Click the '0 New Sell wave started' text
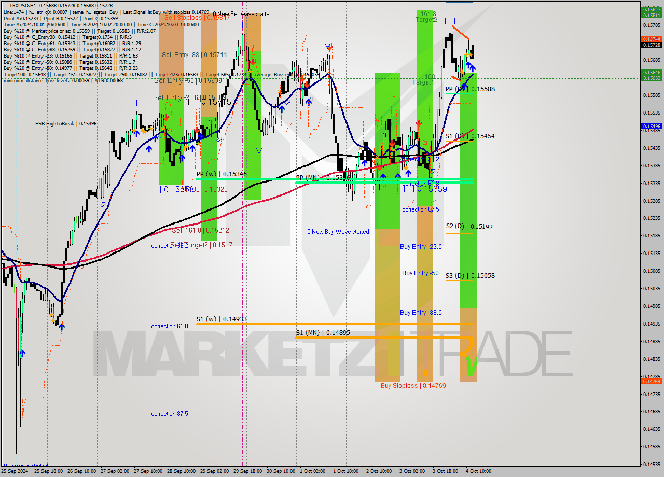Viewport: 664px width, 477px height. 243,14
